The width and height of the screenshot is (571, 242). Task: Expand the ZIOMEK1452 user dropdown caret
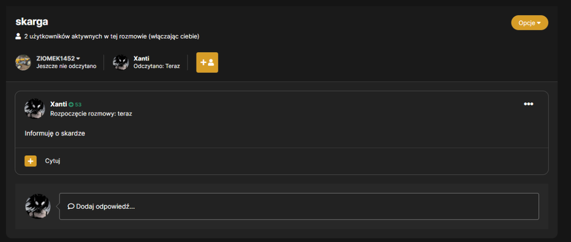(78, 59)
